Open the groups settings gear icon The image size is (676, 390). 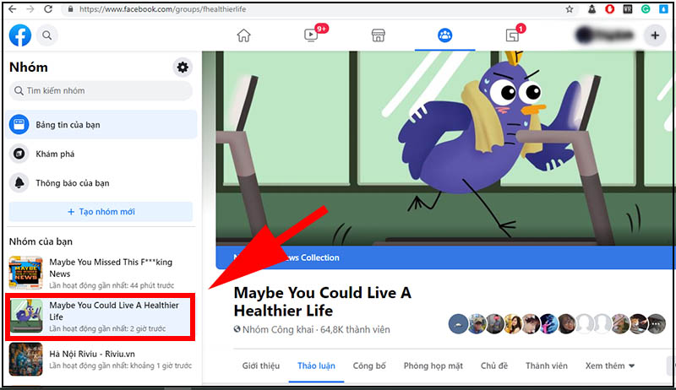tap(183, 68)
